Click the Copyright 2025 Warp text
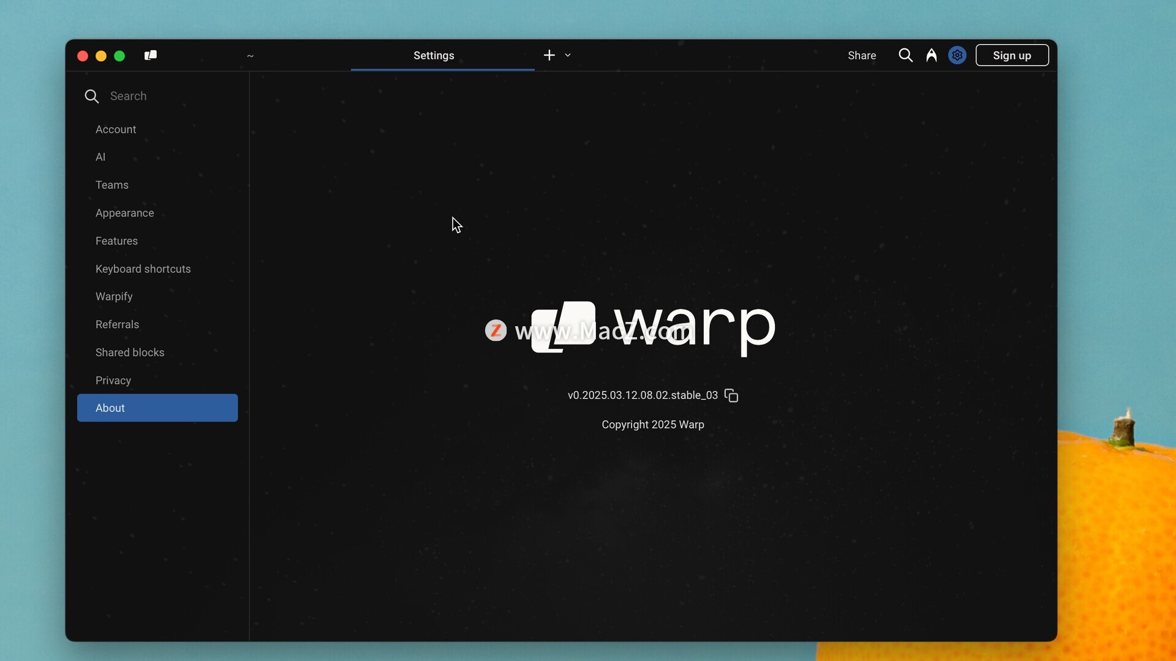Image resolution: width=1176 pixels, height=661 pixels. (653, 425)
